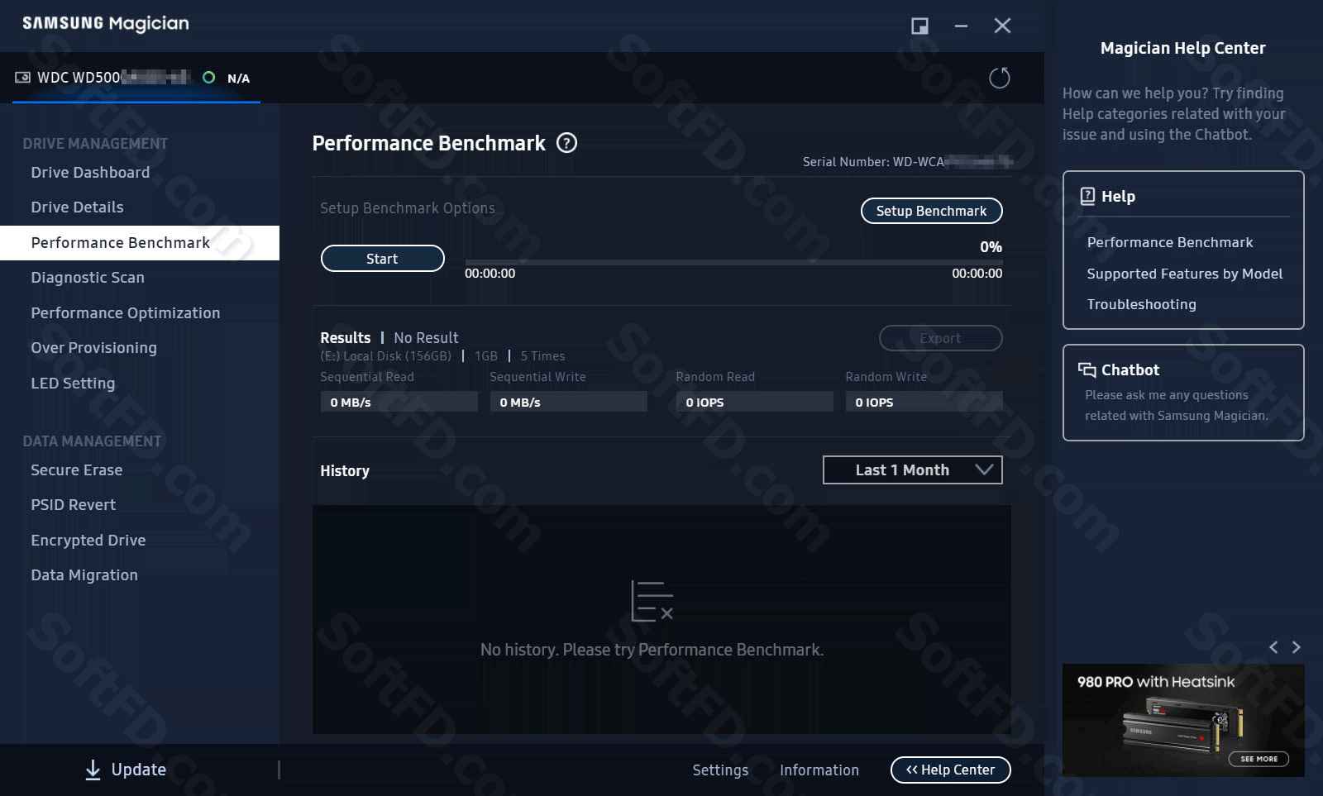1323x796 pixels.
Task: Click the Random Write 0 IOPS value
Action: (924, 402)
